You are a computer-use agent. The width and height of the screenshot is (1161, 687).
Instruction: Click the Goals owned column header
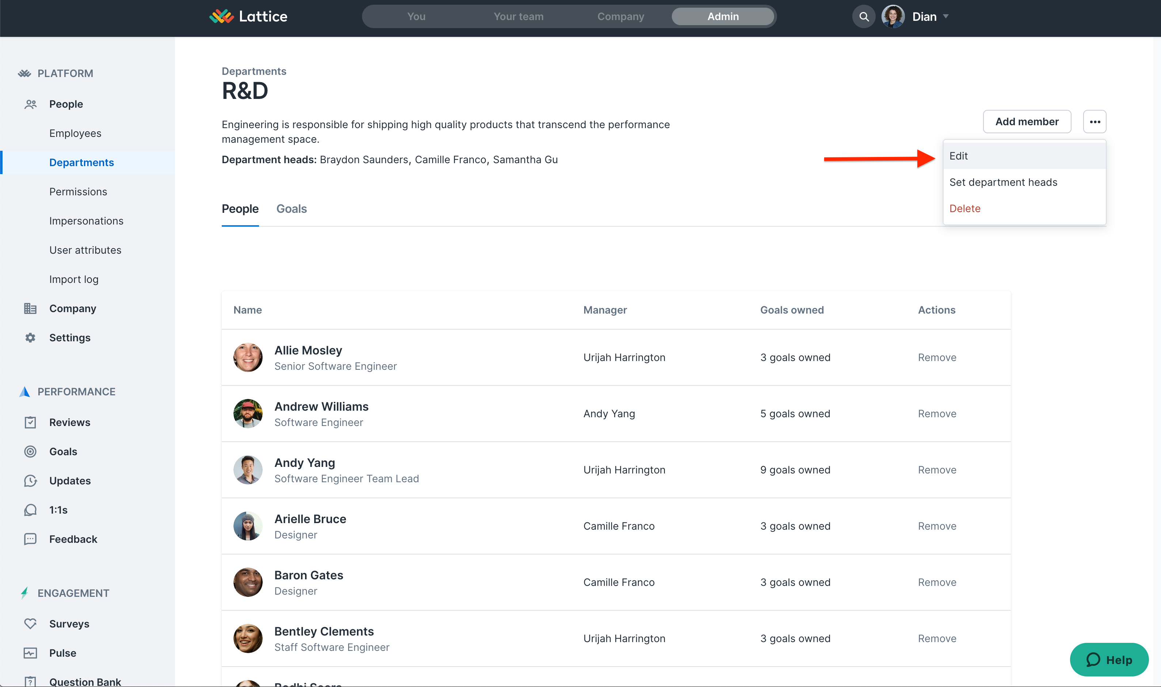tap(792, 310)
